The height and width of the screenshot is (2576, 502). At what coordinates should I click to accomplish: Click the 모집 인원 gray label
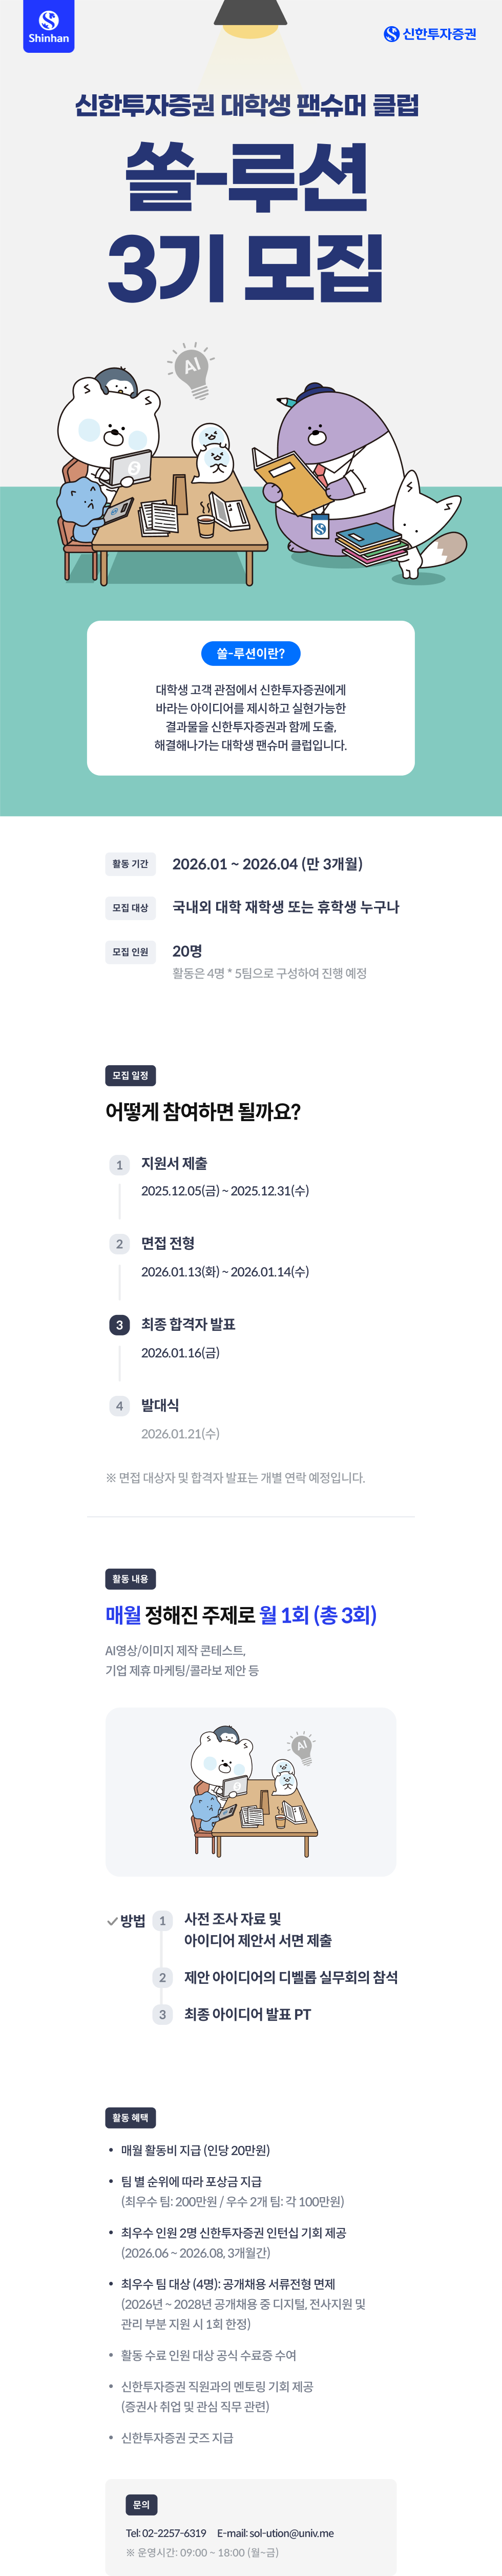pyautogui.click(x=130, y=952)
